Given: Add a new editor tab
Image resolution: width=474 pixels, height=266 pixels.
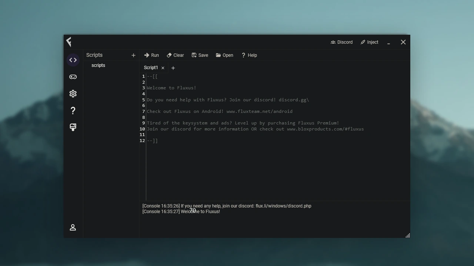Looking at the screenshot, I should tap(173, 68).
